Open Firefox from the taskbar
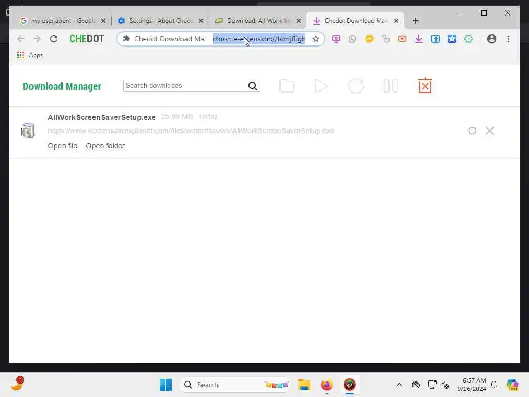 (x=326, y=385)
